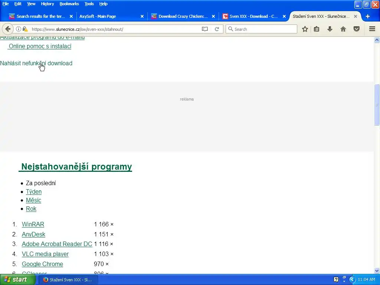Open the padlock security warning icon
Image resolution: width=380 pixels, height=285 pixels.
[25, 29]
